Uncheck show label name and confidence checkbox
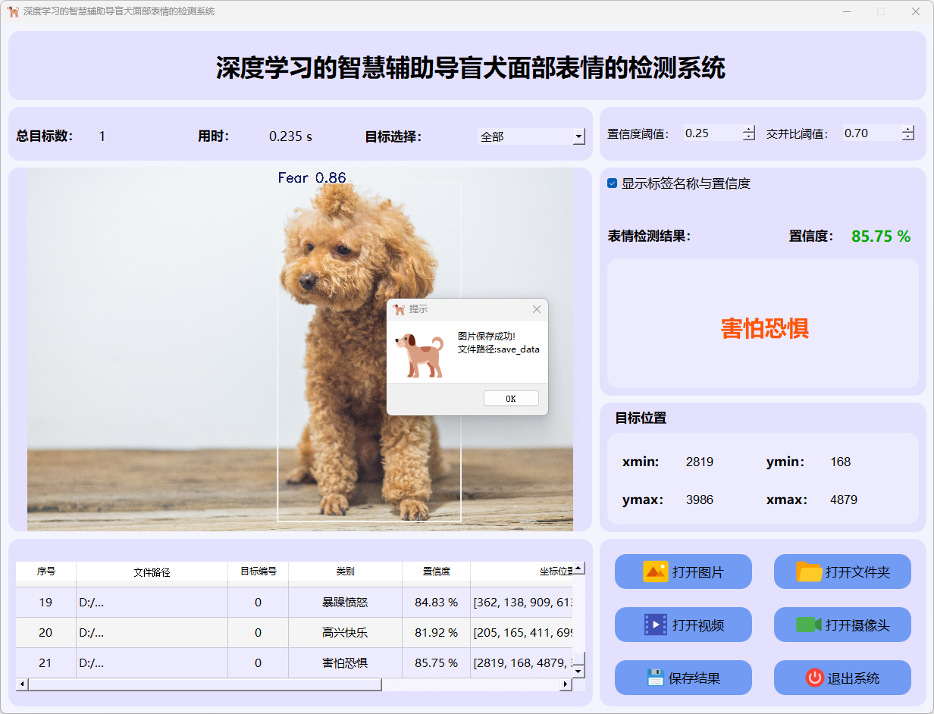 pyautogui.click(x=613, y=183)
